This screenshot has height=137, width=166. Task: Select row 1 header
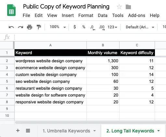click(x=7, y=53)
